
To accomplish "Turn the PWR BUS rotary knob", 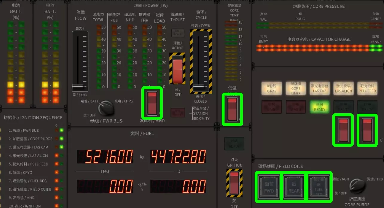I will pyautogui.click(x=106, y=108).
